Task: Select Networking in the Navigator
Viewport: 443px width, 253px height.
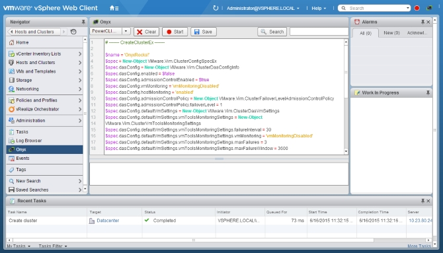Action: pyautogui.click(x=45, y=89)
